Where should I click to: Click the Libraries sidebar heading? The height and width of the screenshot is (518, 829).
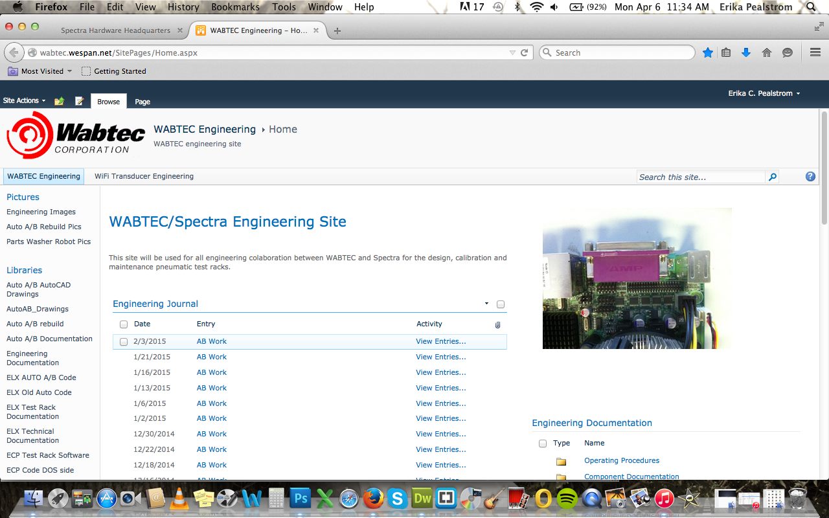tap(24, 270)
